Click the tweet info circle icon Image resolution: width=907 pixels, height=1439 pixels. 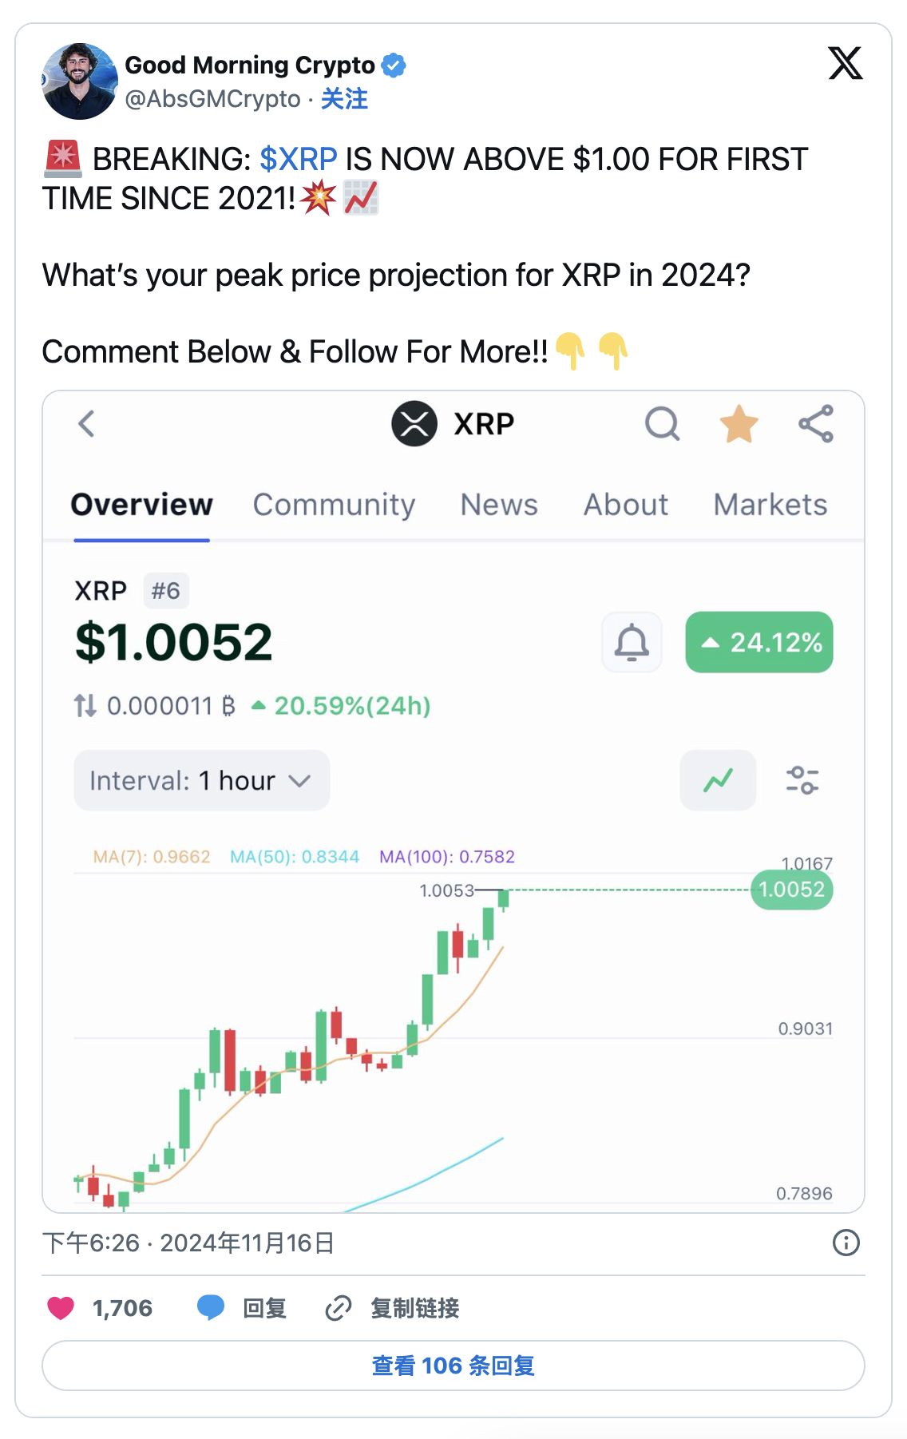(846, 1243)
